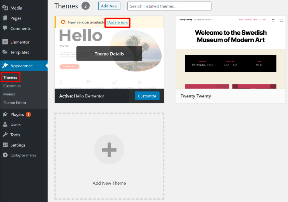The height and width of the screenshot is (202, 288).
Task: Click the Settings sliders icon
Action: [x=5, y=145]
